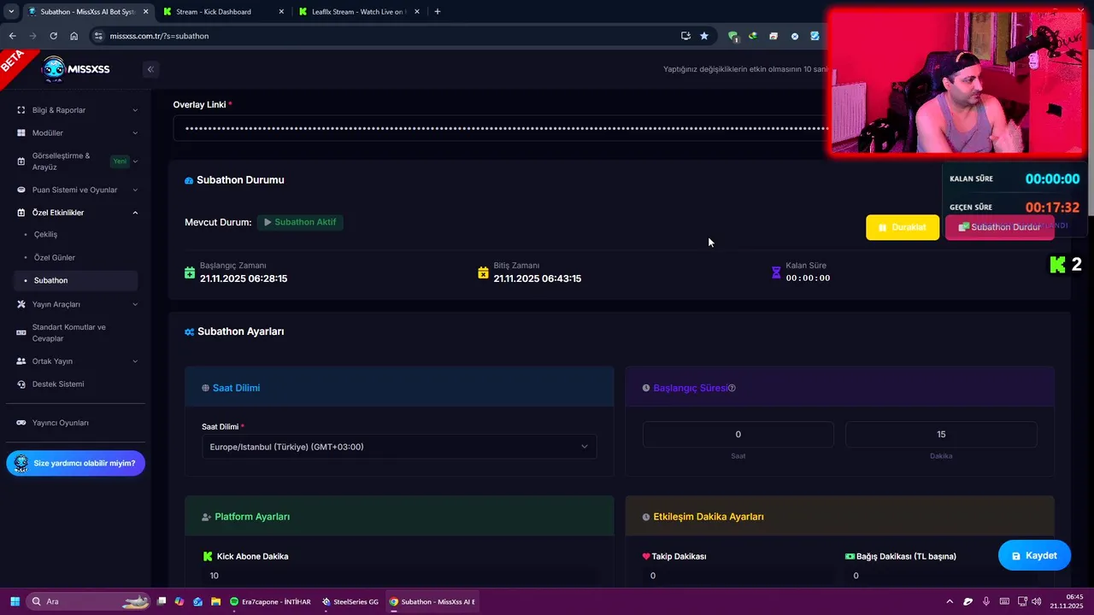Click the Bitiş Zamanı 21.11.2025 06:43:15 value

(x=538, y=278)
